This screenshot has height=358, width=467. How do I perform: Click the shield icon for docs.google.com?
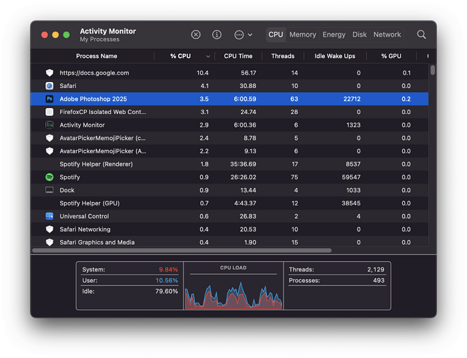(49, 73)
